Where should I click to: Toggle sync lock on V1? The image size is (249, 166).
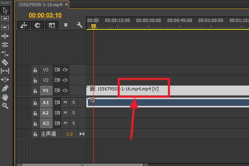[x=57, y=90]
